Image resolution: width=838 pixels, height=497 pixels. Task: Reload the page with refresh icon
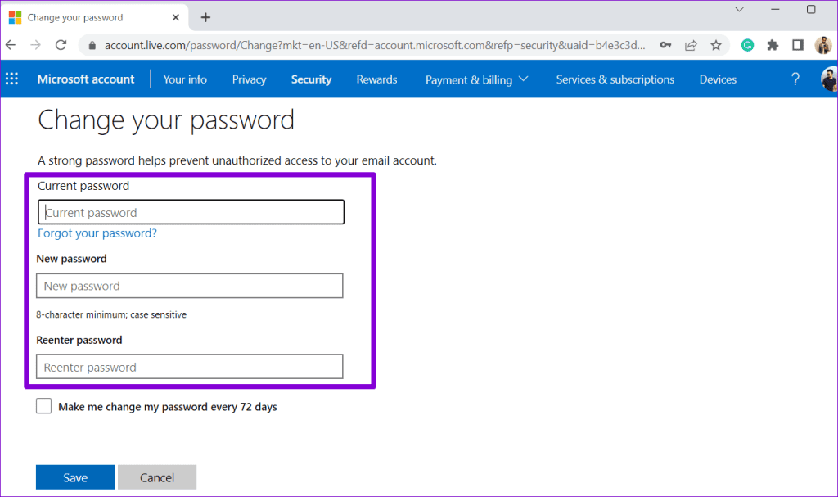[61, 45]
